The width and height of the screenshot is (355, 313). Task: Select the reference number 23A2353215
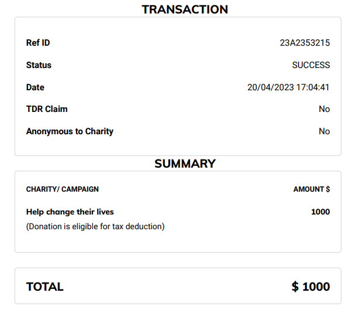point(305,43)
